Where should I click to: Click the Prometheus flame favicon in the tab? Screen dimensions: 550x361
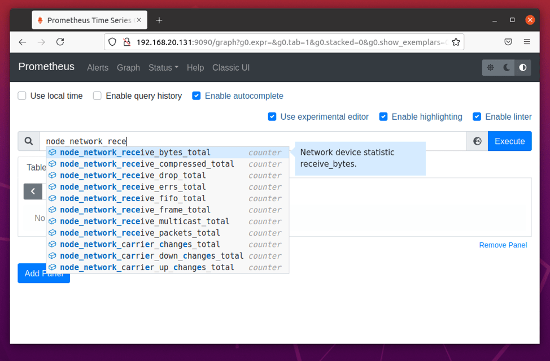[x=40, y=20]
